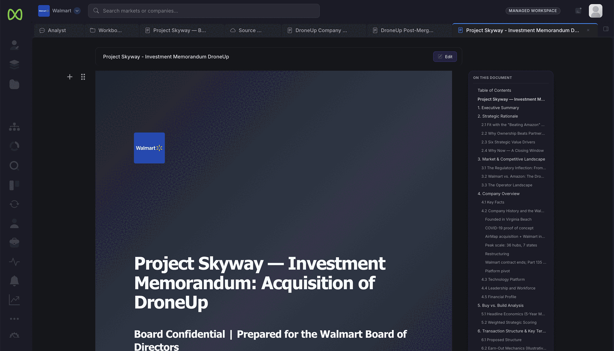Open the notifications bell sidebar icon

point(14,281)
